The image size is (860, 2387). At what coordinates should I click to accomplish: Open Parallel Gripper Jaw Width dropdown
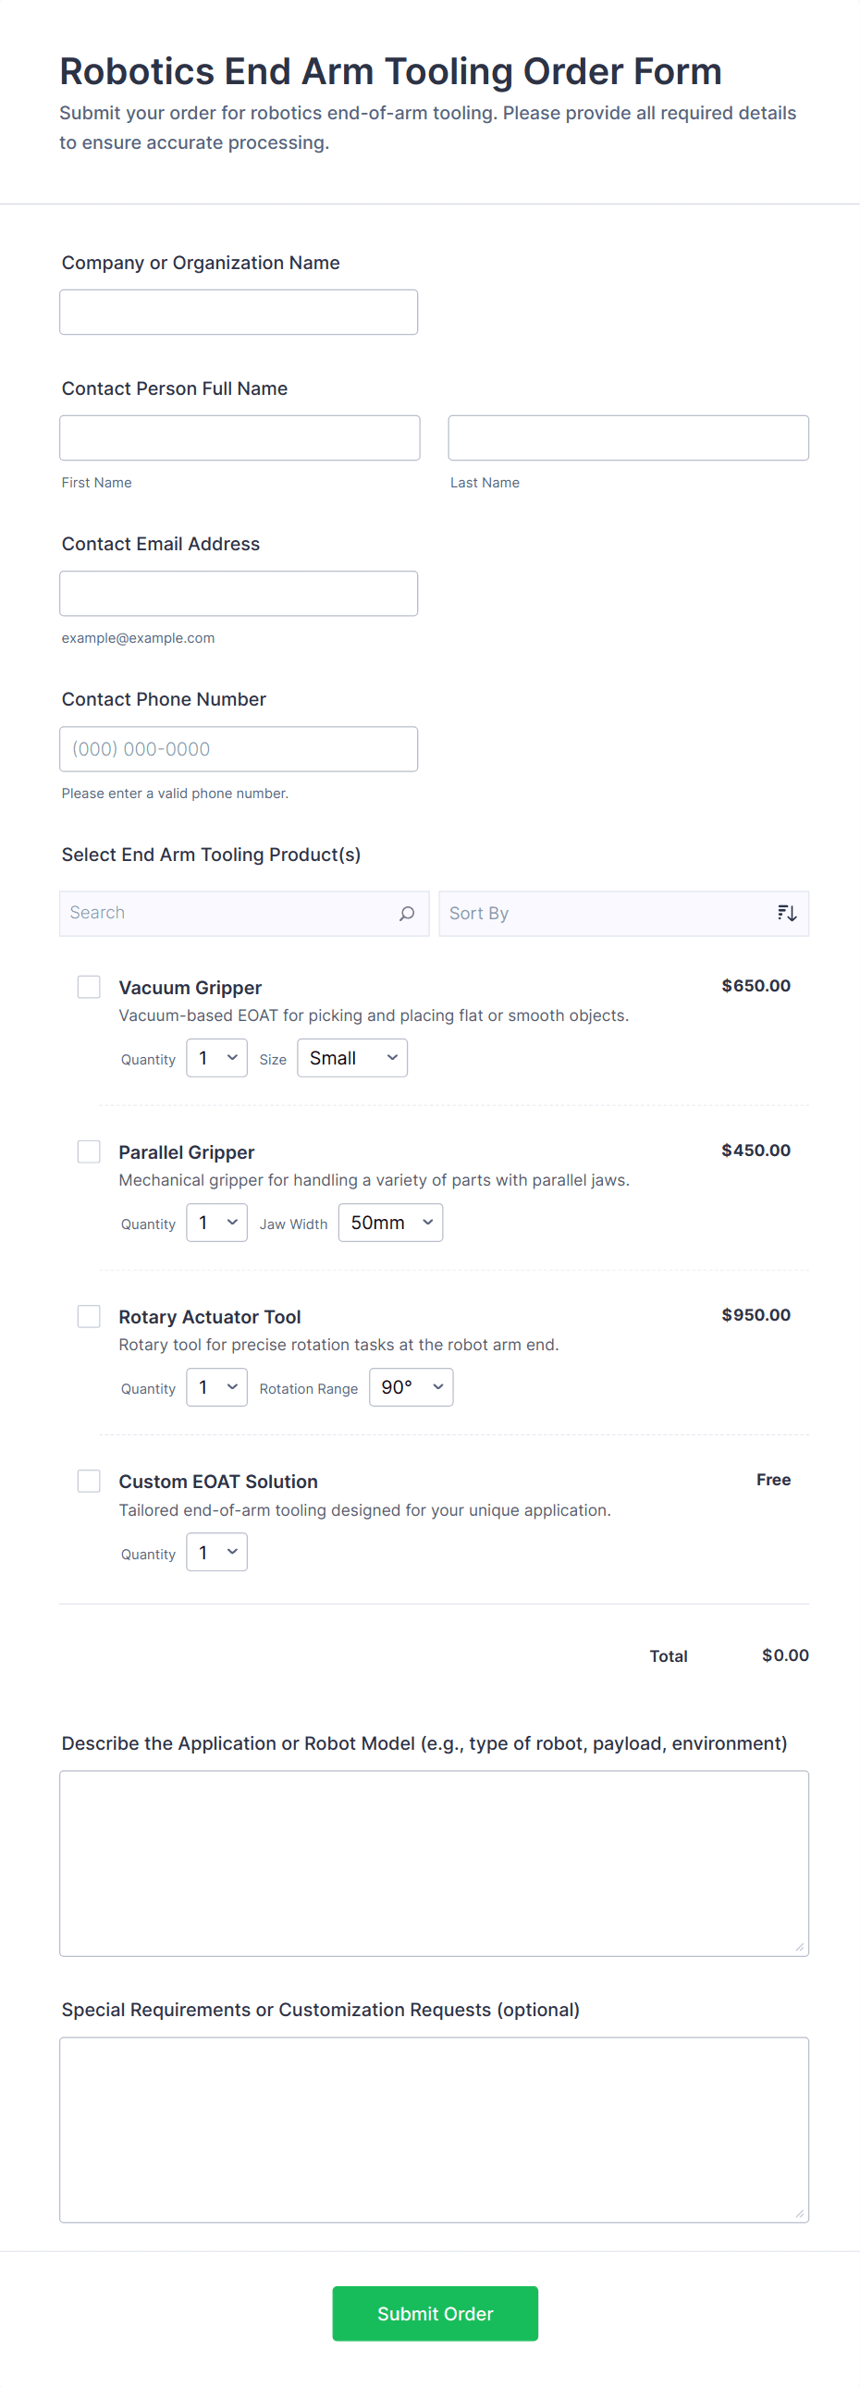tap(390, 1224)
